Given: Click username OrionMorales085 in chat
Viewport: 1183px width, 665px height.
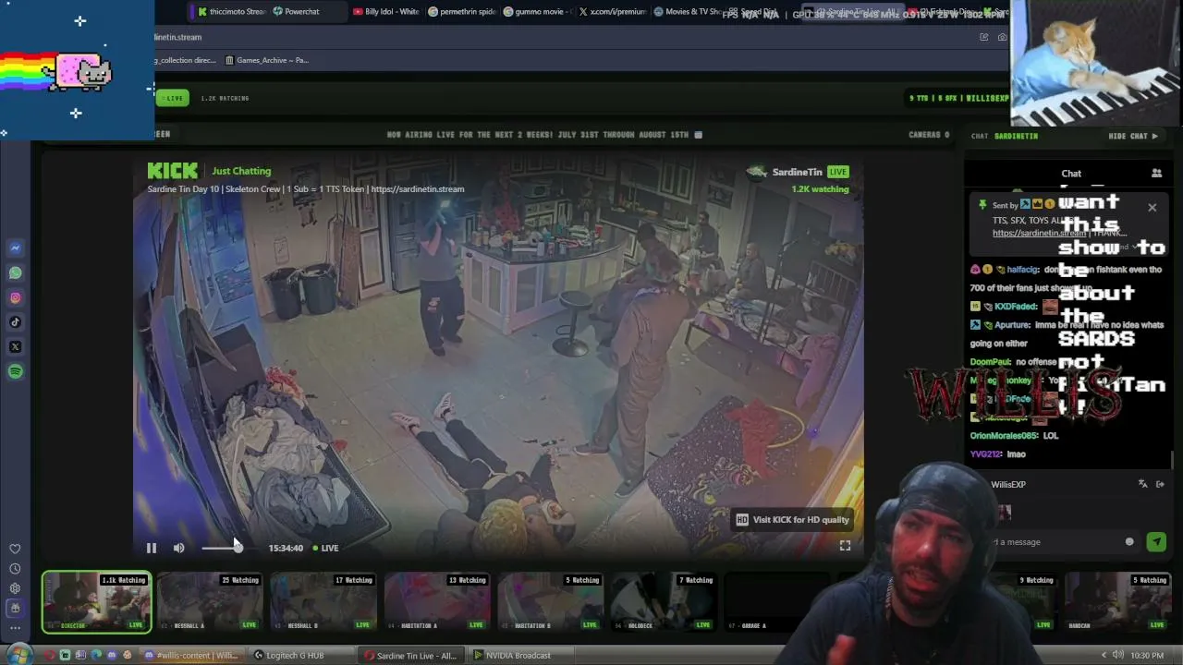Looking at the screenshot, I should [x=1005, y=435].
